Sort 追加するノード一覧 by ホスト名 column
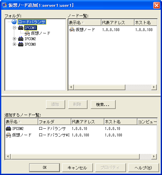This screenshot has width=162, height=175. (x=121, y=122)
